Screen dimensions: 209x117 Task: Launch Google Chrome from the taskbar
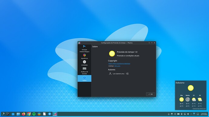click(29, 114)
